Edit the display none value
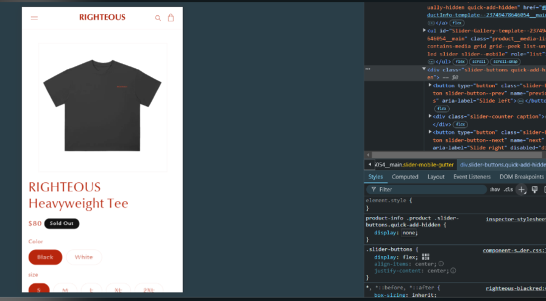Viewport: 546px width, 301px height. click(x=408, y=233)
